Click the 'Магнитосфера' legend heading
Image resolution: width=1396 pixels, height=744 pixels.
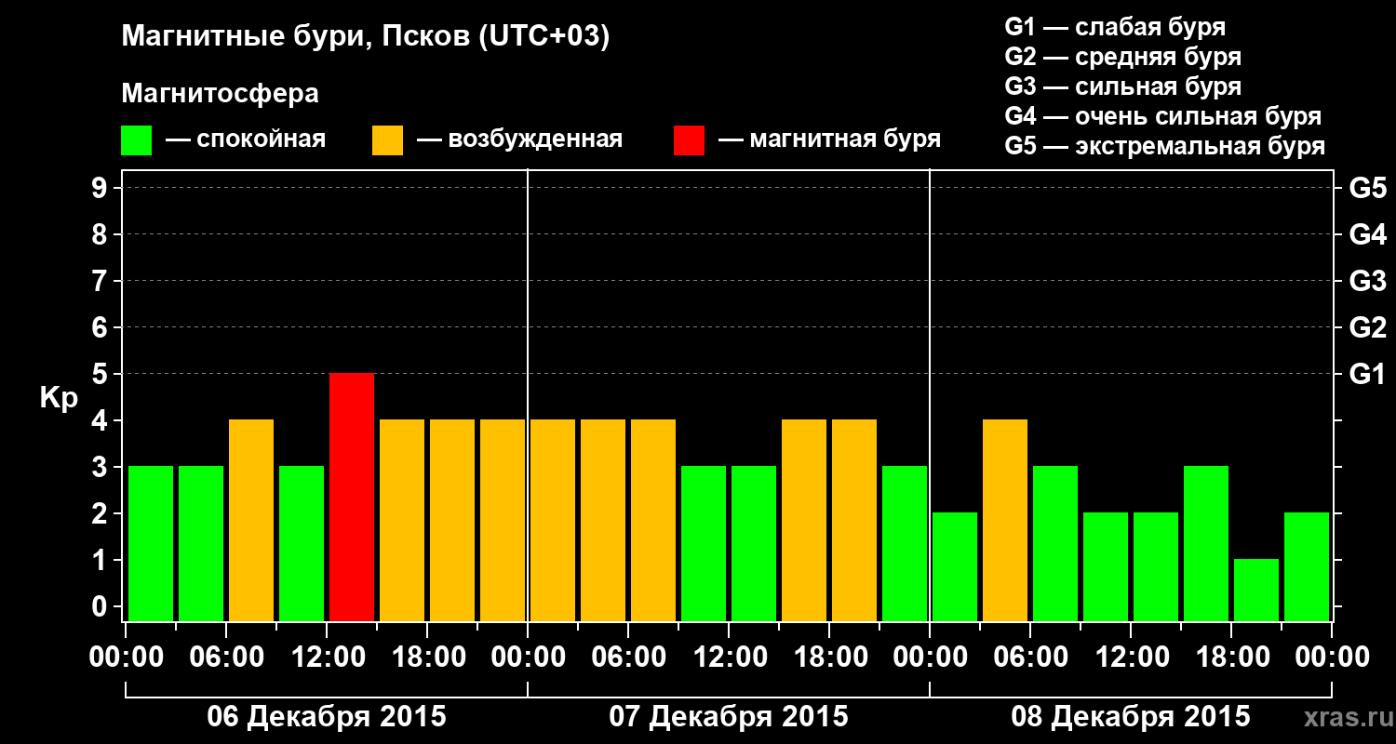tap(221, 94)
